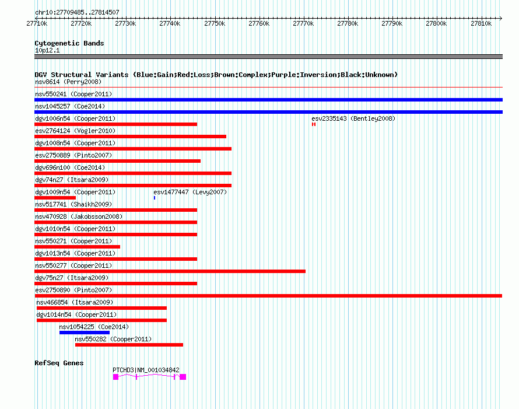Open the dgv696n100 (Coe2014) label

coord(70,167)
